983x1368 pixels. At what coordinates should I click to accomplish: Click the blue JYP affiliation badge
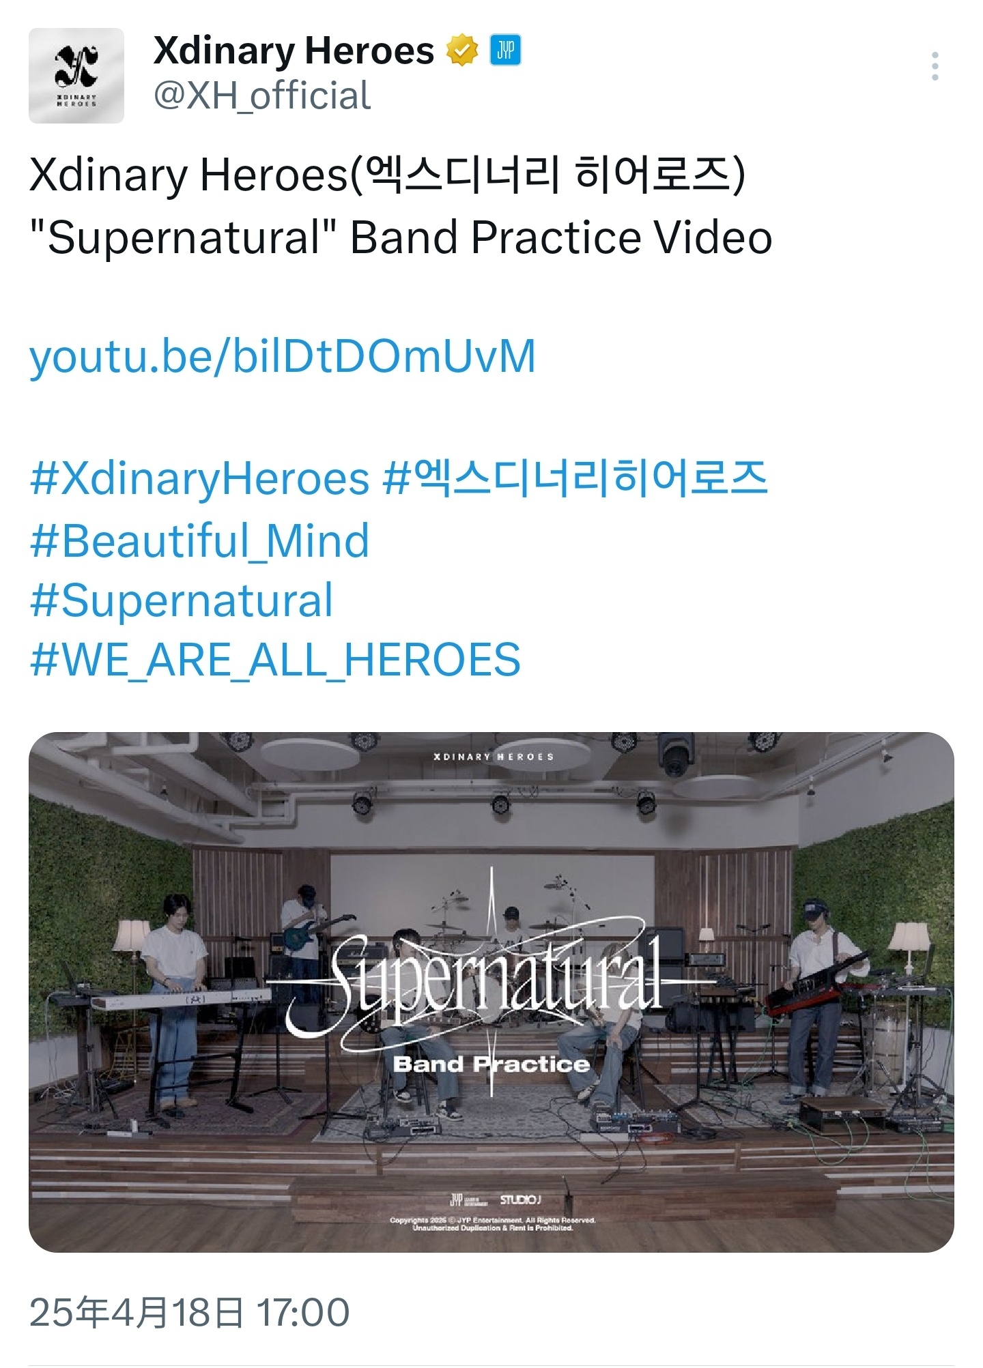point(505,50)
